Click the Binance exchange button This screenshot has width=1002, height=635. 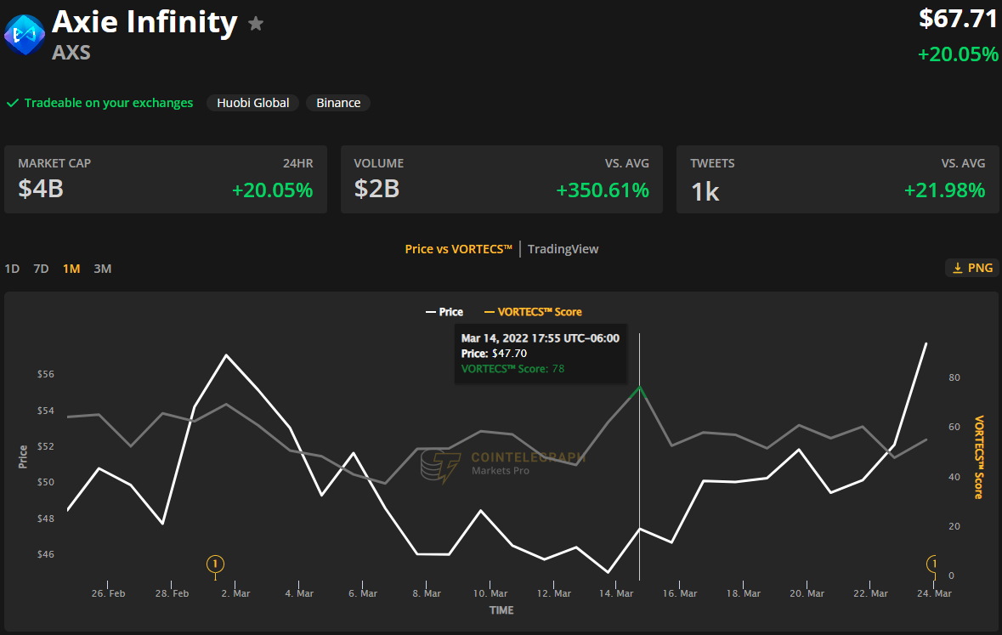point(338,103)
